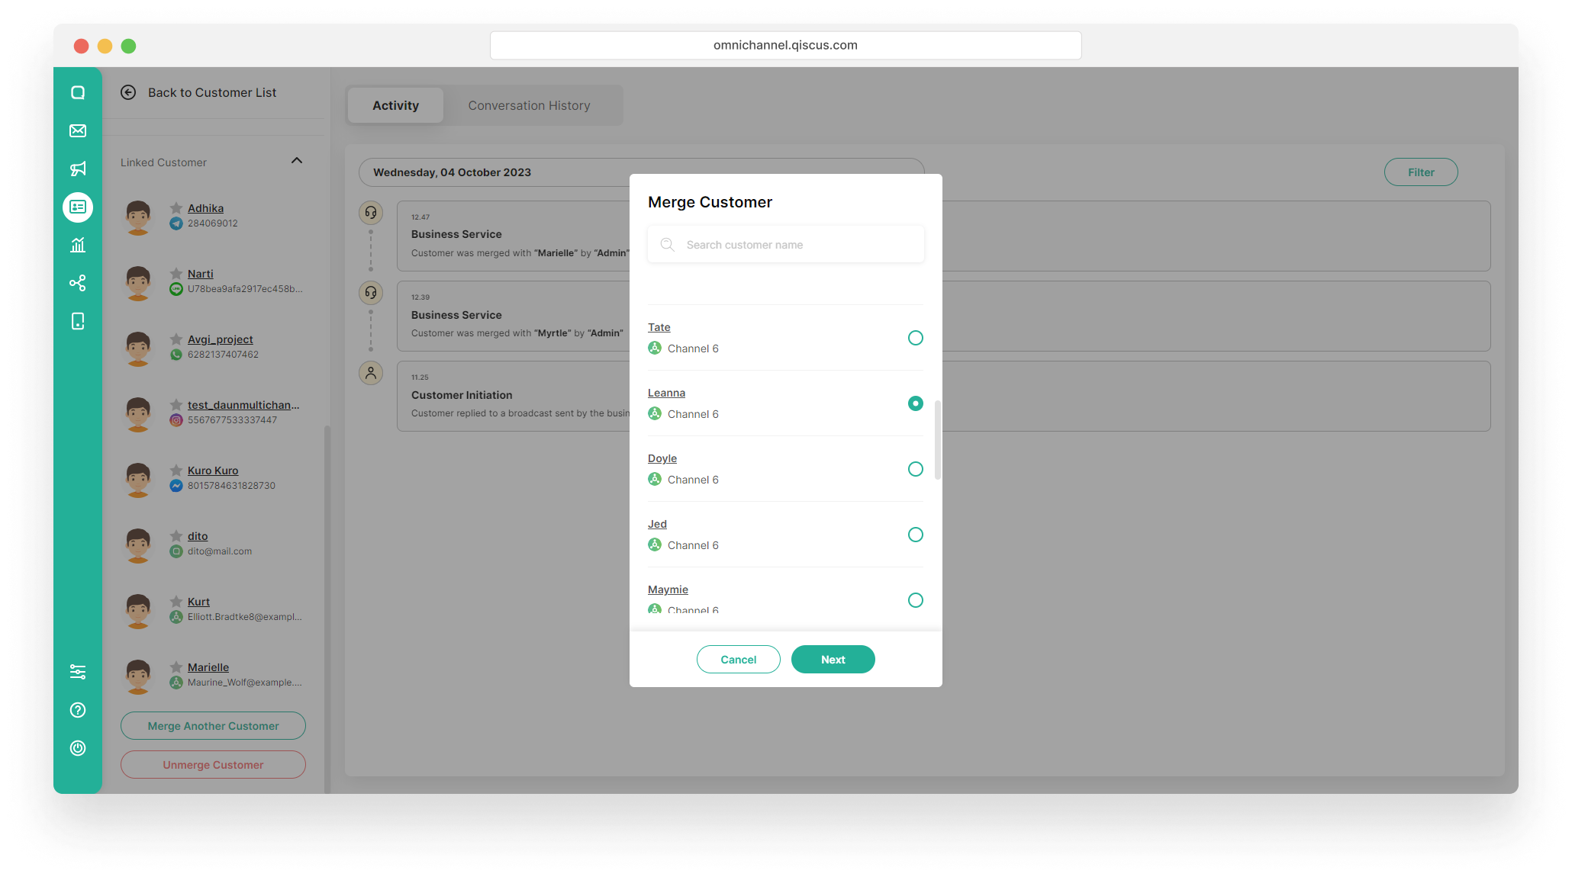
Task: Click the back arrow to Customer List
Action: tap(128, 92)
